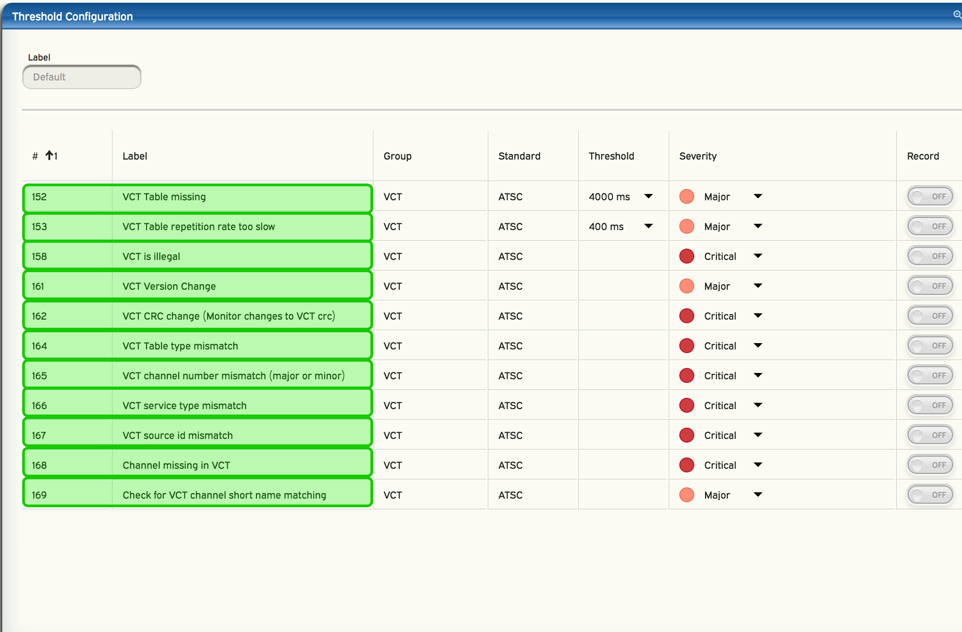Click the Default label input field

tap(82, 77)
